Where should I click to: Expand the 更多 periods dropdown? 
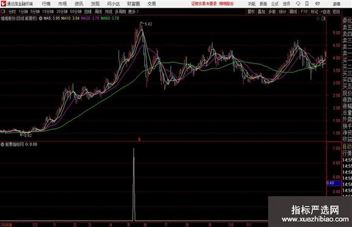click(133, 12)
